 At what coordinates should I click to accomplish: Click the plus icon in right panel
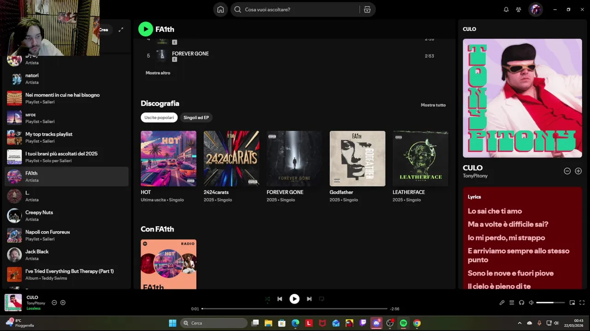(578, 171)
